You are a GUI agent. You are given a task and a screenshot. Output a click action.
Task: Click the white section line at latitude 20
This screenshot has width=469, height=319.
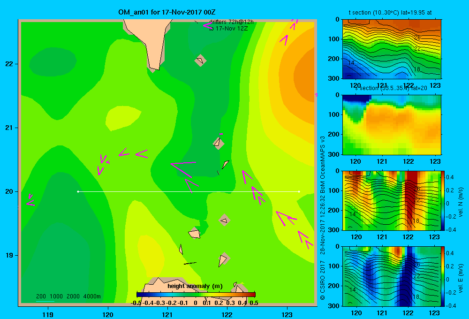pos(189,191)
